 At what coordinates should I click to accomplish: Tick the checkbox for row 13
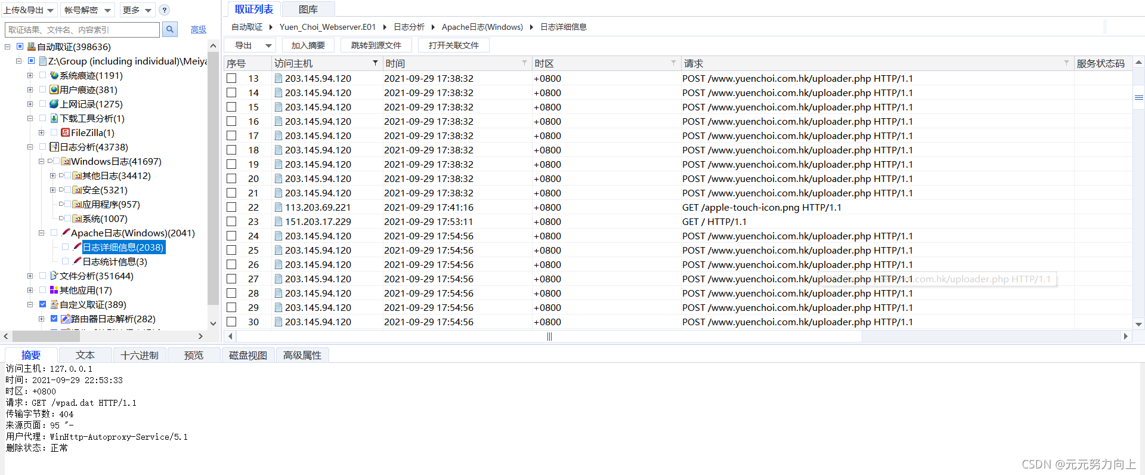(x=231, y=78)
